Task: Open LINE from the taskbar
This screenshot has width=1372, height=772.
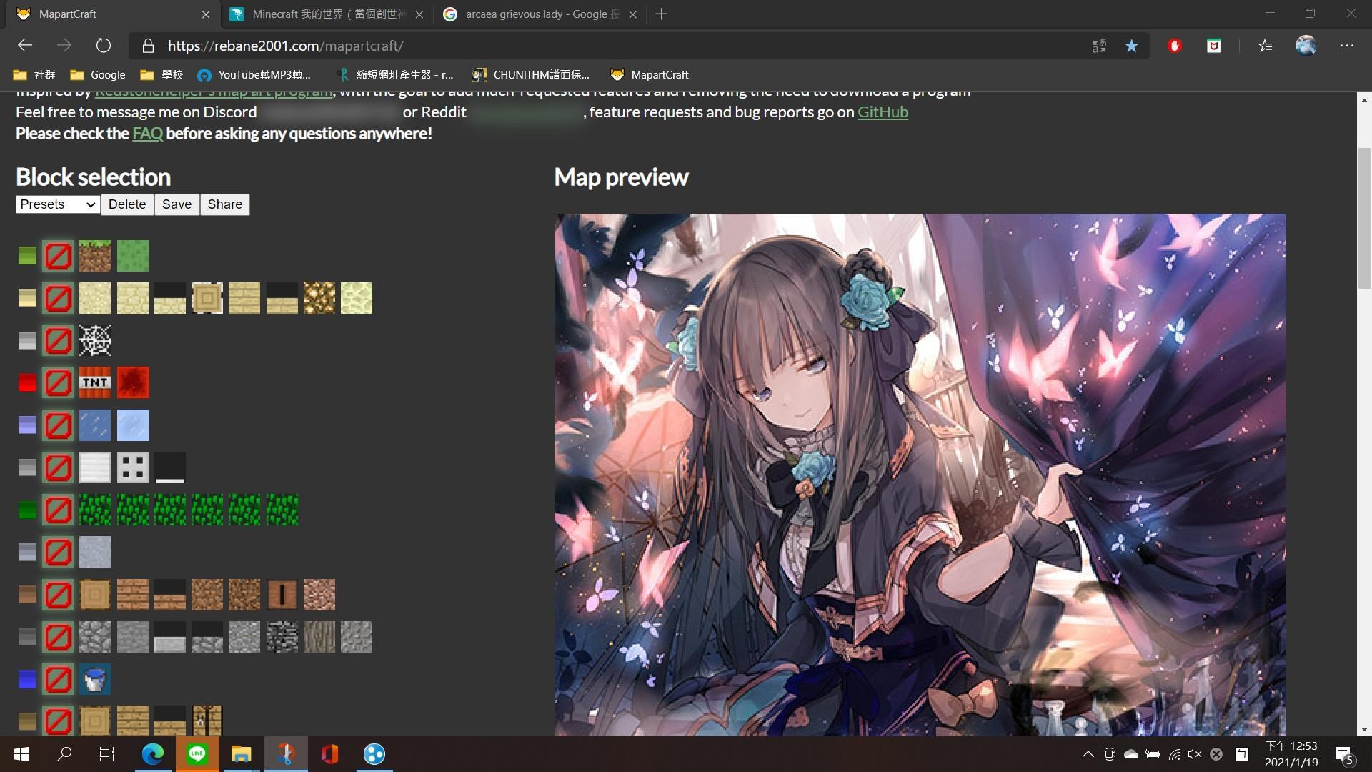Action: 197,754
